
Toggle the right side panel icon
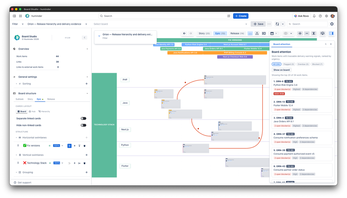(331, 33)
